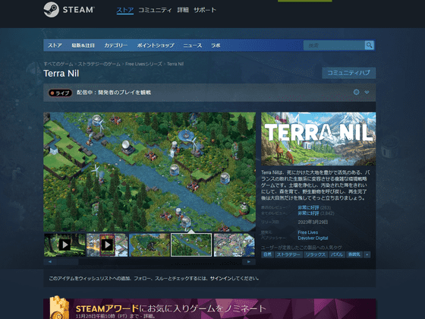Click the 詳細 link in awards banner

[x=148, y=316]
